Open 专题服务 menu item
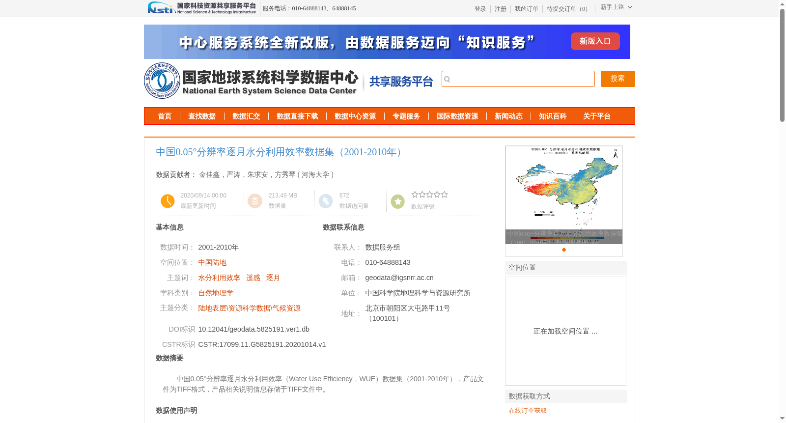 (x=406, y=116)
